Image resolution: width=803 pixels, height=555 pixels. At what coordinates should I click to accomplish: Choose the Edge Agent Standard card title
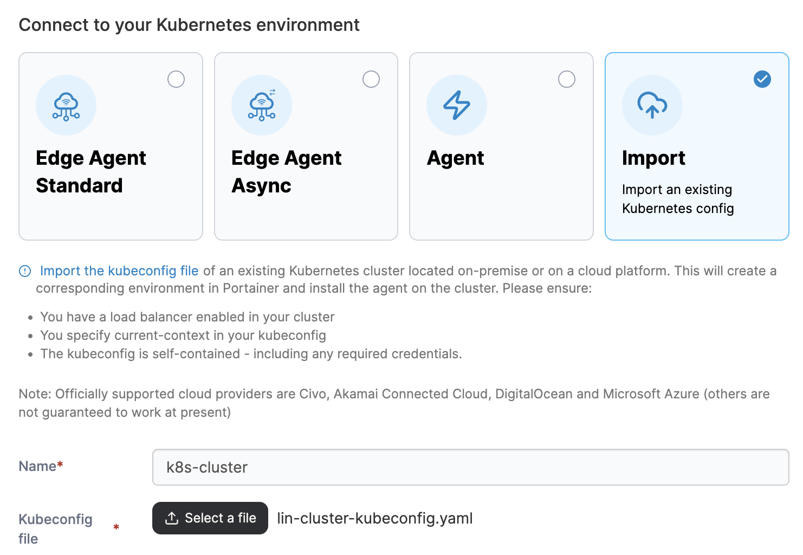[x=91, y=171]
